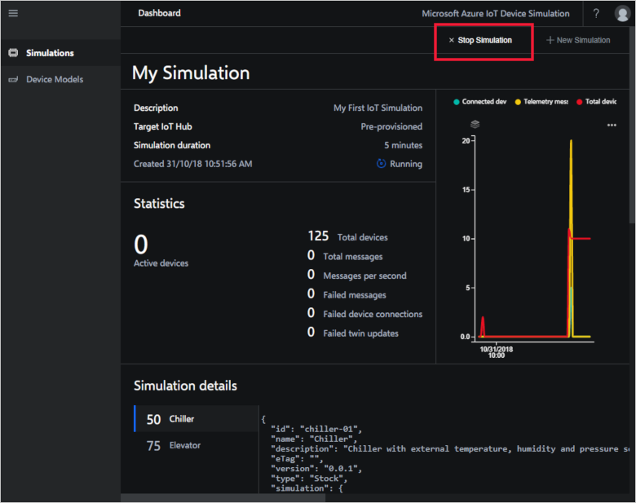The height and width of the screenshot is (503, 636).
Task: Click the Dashboard breadcrumb title
Action: (160, 13)
